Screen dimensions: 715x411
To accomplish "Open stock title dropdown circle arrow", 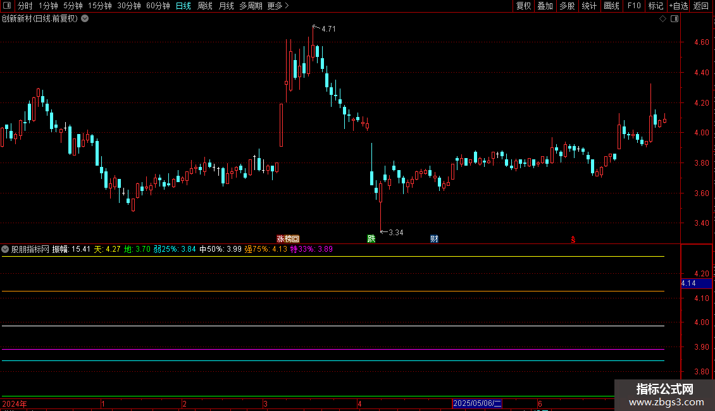I will (x=85, y=19).
